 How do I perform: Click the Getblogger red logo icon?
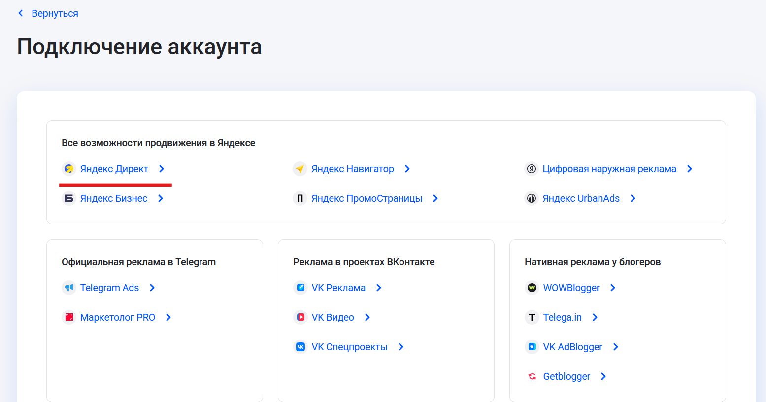pyautogui.click(x=532, y=376)
